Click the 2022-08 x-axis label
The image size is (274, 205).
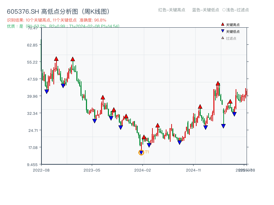(x=41, y=170)
